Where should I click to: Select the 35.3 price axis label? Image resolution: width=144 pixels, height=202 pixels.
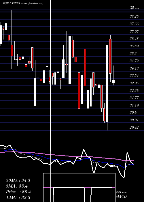pyautogui.click(x=133, y=53)
